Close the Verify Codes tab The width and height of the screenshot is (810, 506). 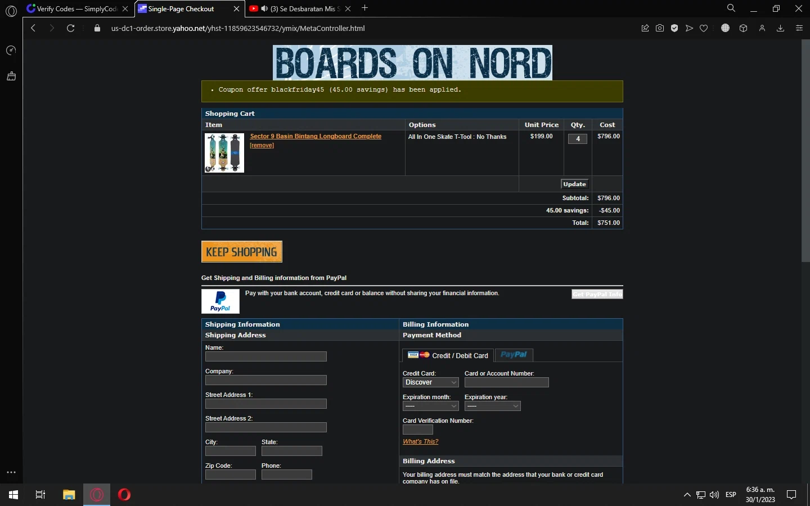[125, 9]
